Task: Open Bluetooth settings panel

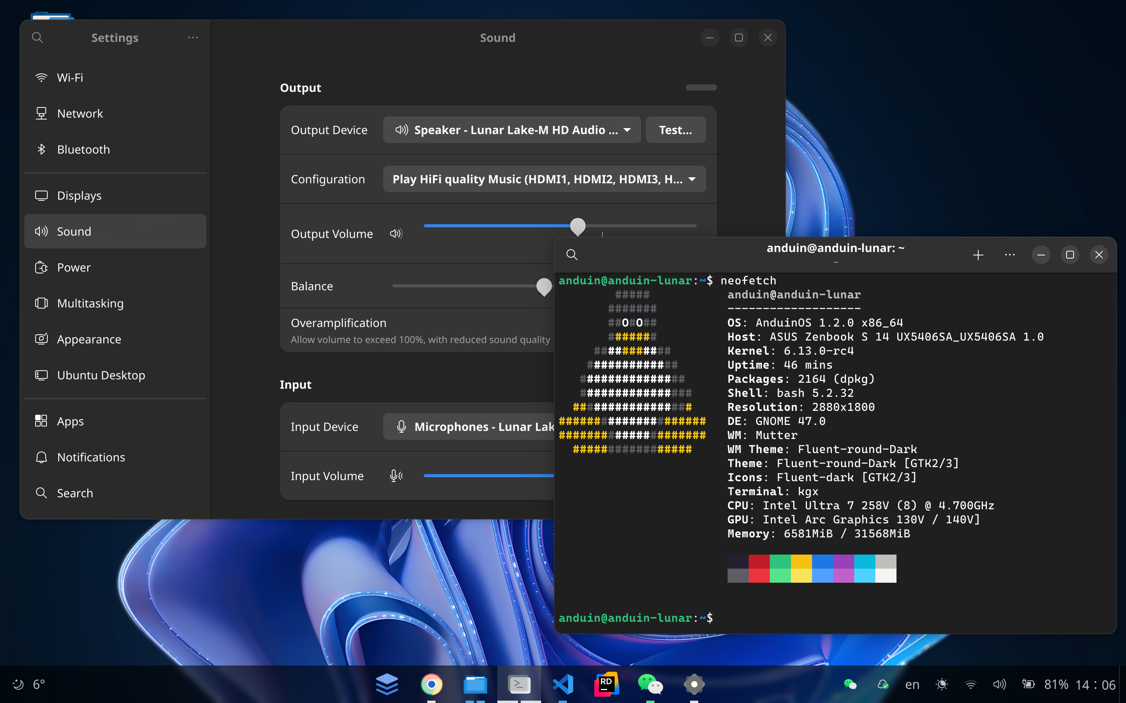Action: (x=115, y=149)
